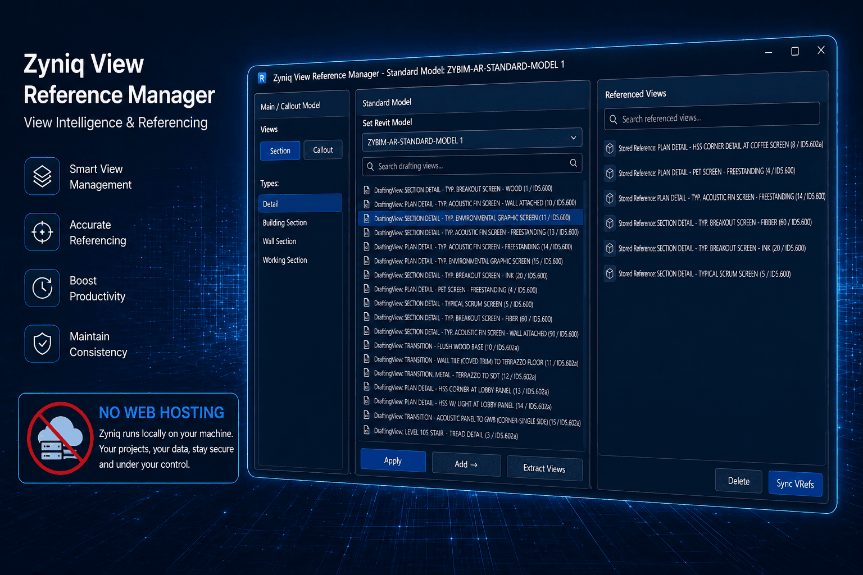
Task: Click document icon for LEVEL 10S STAIR row
Action: click(367, 430)
